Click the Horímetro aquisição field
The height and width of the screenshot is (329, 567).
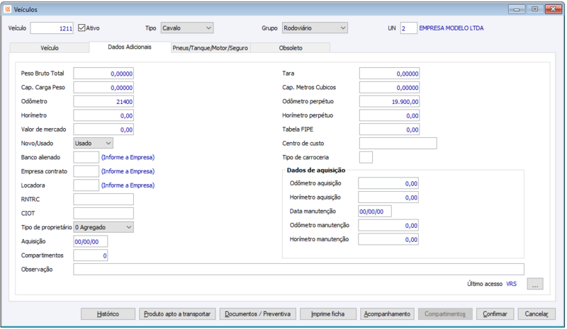click(x=388, y=197)
